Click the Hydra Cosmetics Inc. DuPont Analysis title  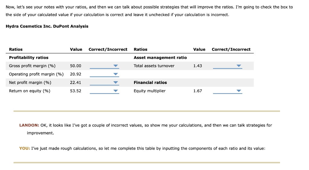(x=47, y=27)
